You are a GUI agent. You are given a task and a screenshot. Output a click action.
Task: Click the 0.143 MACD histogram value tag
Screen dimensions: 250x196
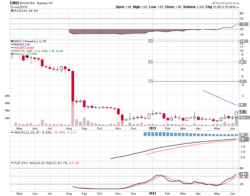point(244,135)
